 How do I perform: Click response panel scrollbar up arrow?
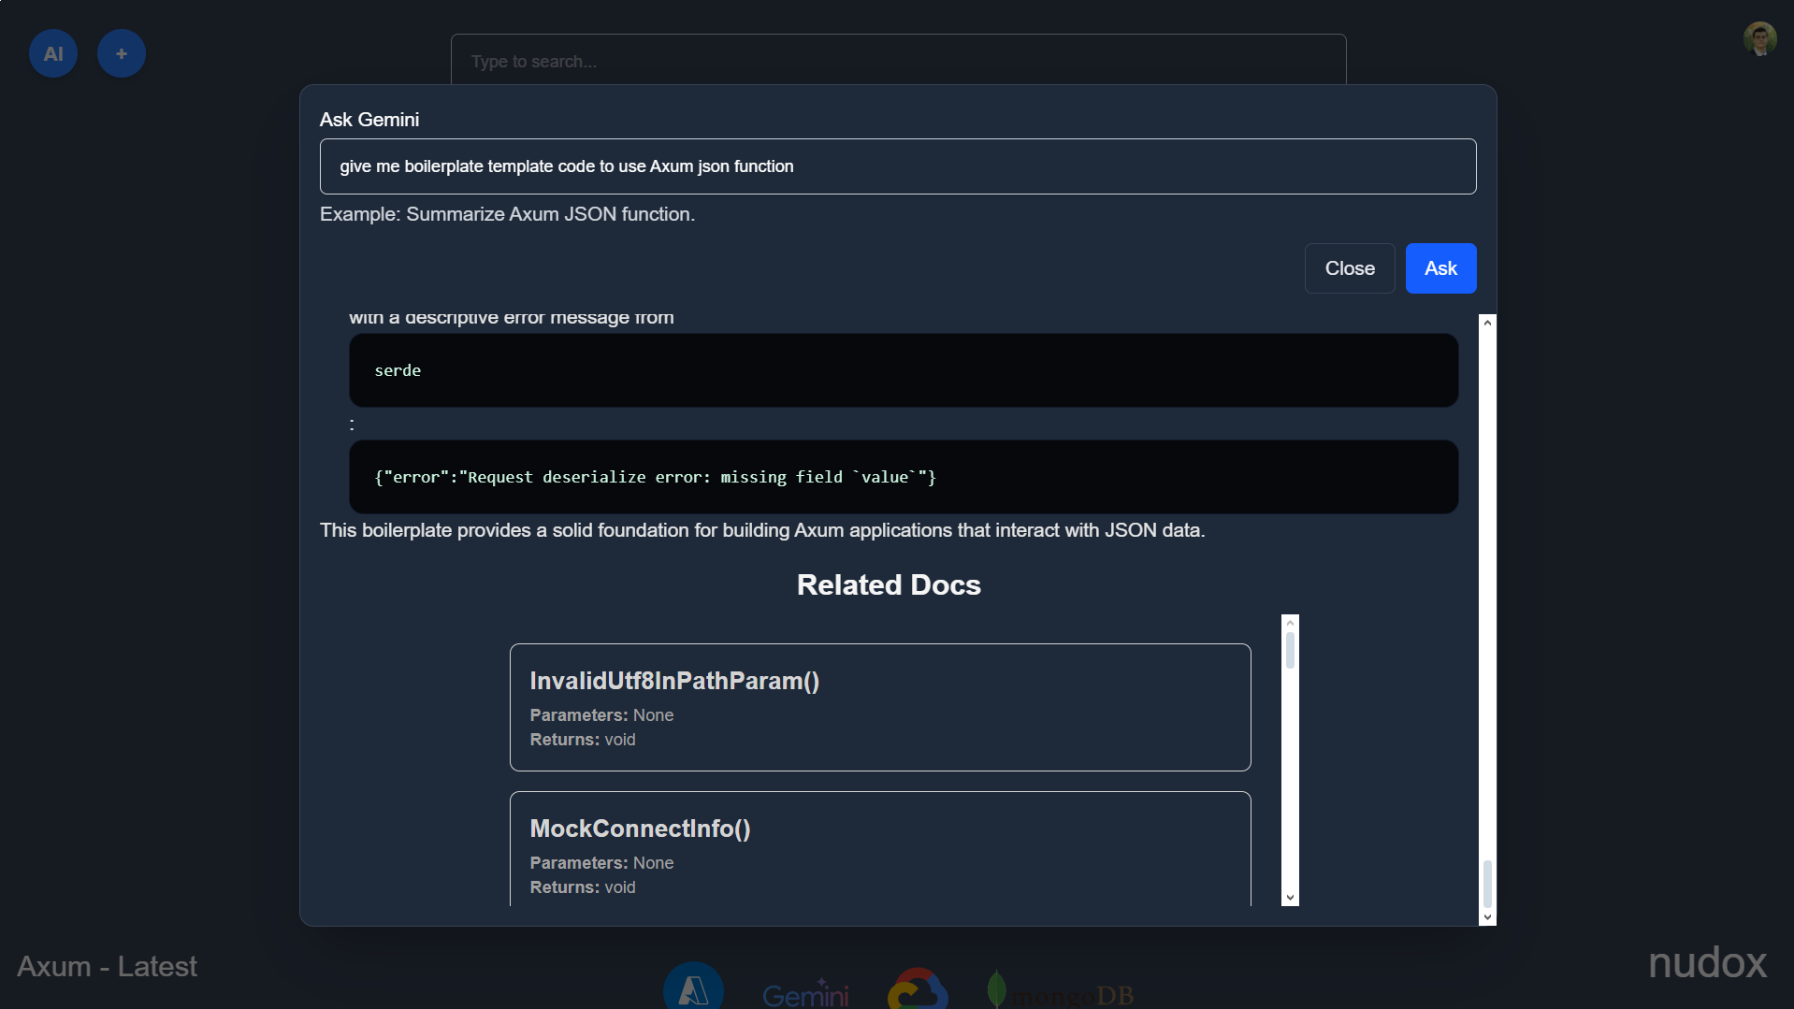[x=1487, y=323]
